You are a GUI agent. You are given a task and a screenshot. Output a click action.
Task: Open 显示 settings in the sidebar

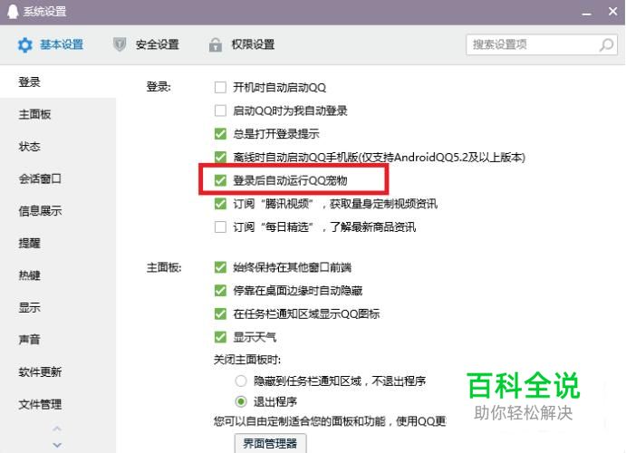58,307
